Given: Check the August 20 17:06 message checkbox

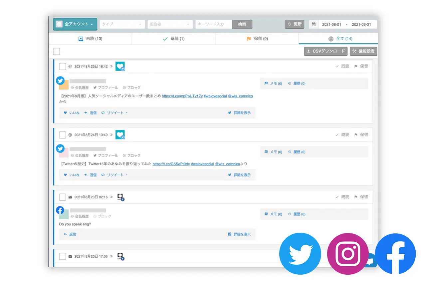Looking at the screenshot, I should [63, 256].
